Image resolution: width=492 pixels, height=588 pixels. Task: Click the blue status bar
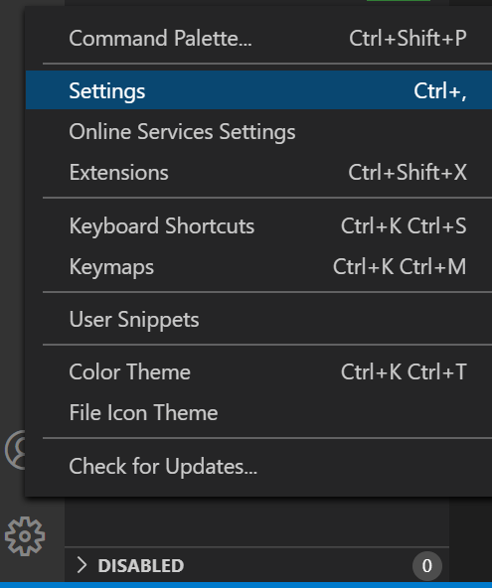246,585
